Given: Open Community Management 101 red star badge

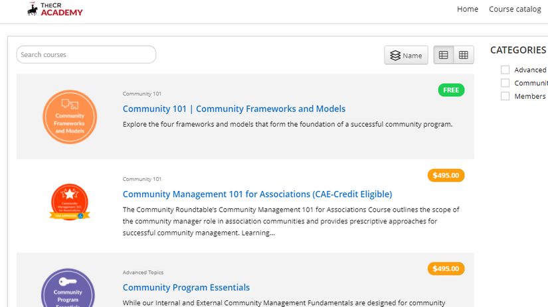Looking at the screenshot, I should 70,202.
